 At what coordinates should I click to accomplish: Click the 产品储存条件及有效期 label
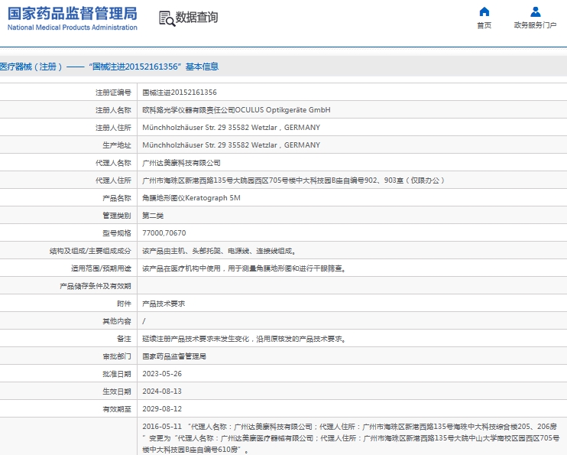(96, 286)
